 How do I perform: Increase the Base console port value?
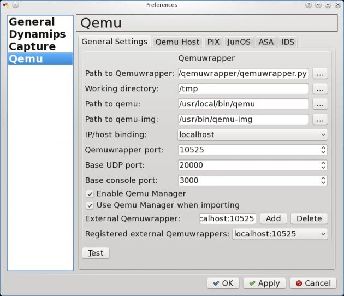pos(323,178)
